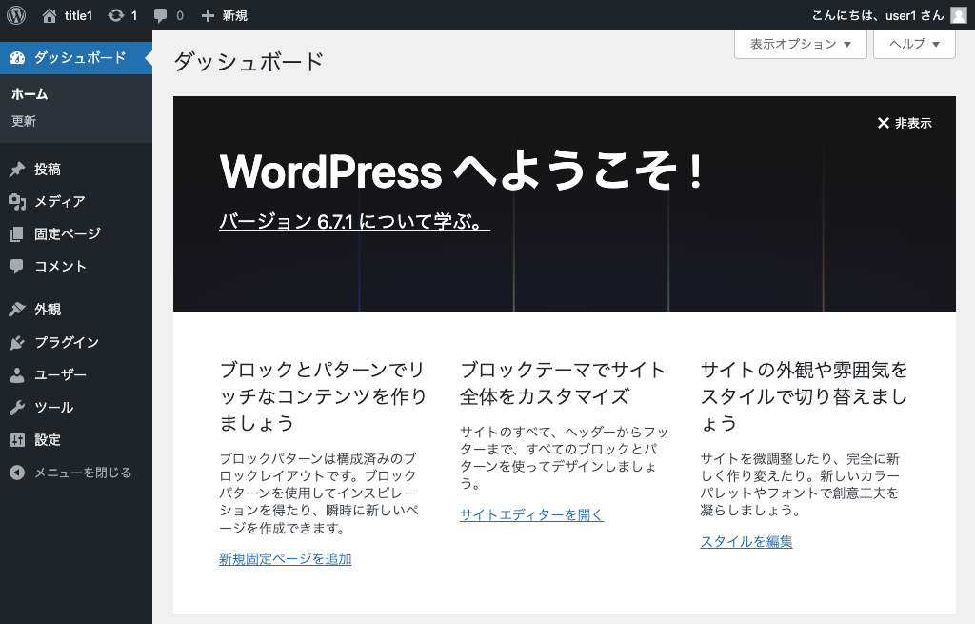
Task: Click the WordPress へようこそ! heading
Action: pos(463,171)
